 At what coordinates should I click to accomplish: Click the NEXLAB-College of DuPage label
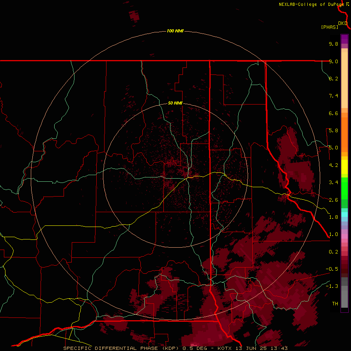pyautogui.click(x=312, y=4)
